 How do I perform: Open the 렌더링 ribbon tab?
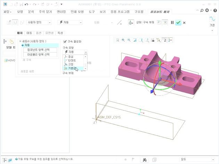[x=61, y=12]
